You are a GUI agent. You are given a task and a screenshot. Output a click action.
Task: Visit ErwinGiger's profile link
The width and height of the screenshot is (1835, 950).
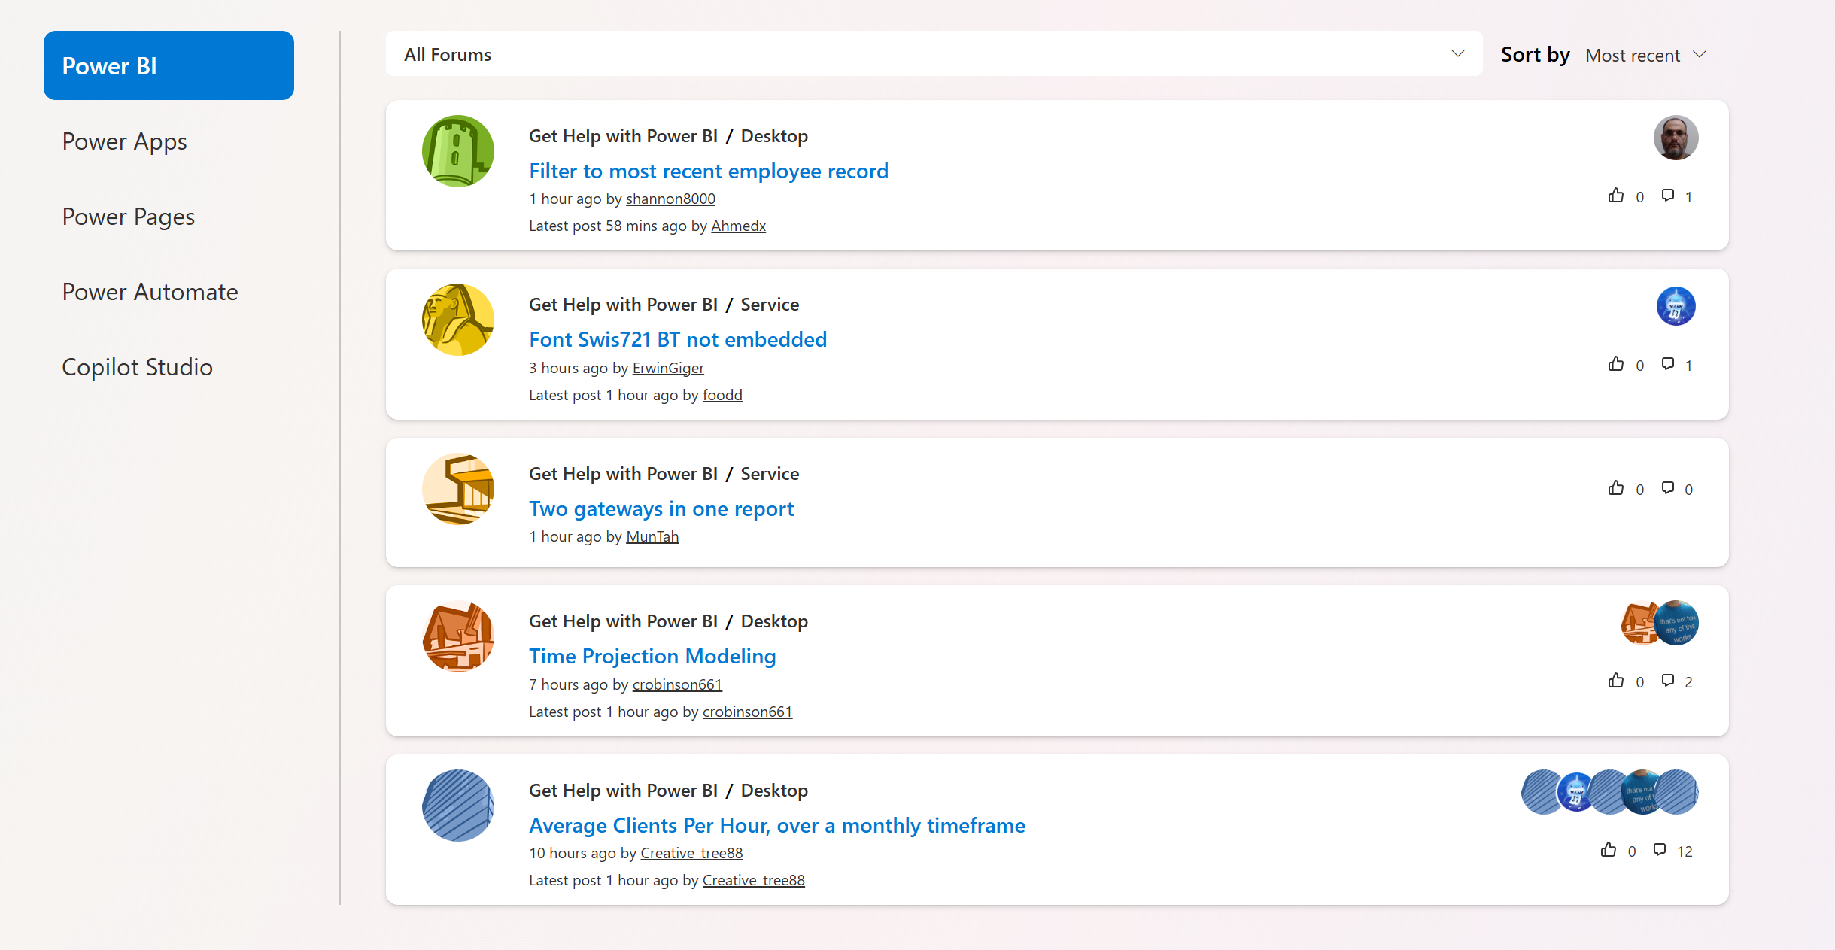coord(668,368)
